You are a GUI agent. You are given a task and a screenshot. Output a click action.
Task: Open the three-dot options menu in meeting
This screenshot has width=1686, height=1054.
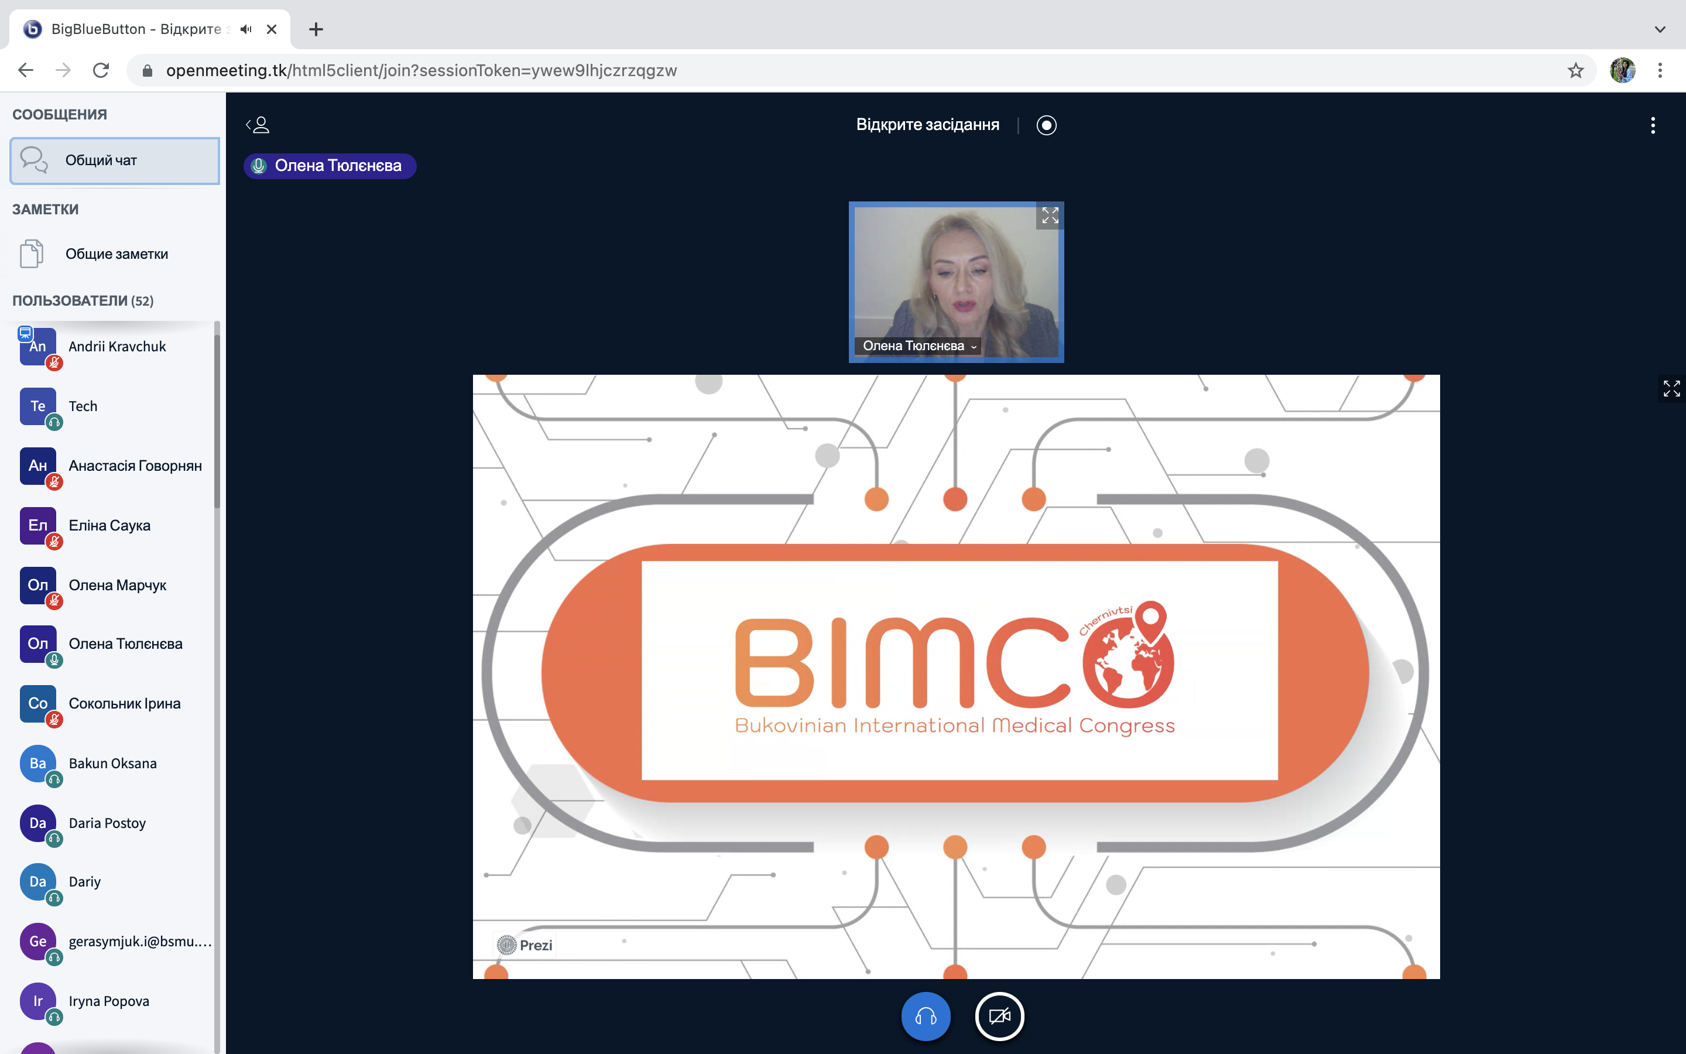click(1653, 125)
